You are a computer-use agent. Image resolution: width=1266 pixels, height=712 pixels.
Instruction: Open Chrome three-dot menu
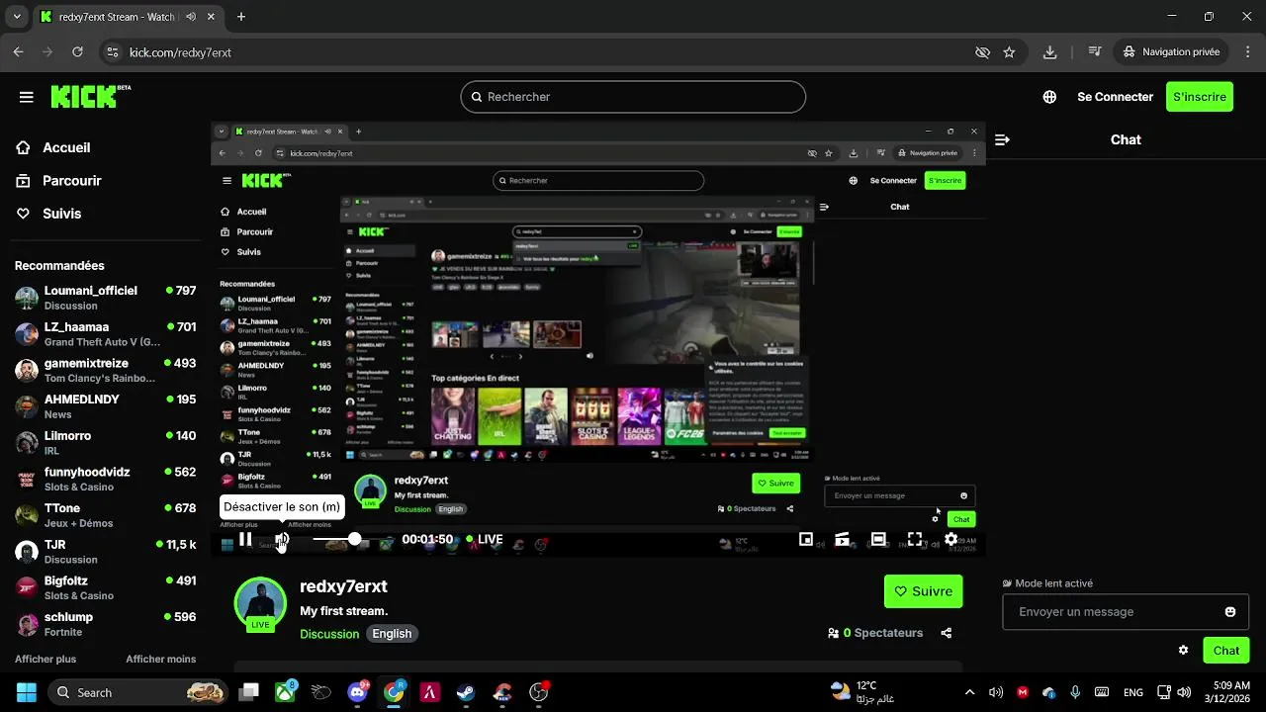(x=1247, y=51)
